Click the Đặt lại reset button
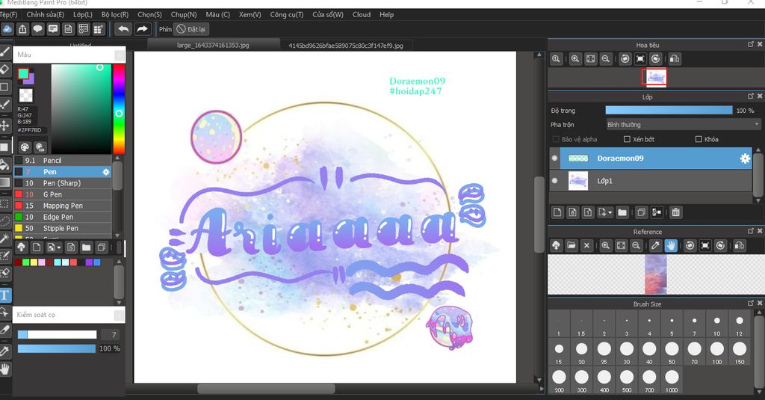Image resolution: width=765 pixels, height=400 pixels. pos(191,29)
